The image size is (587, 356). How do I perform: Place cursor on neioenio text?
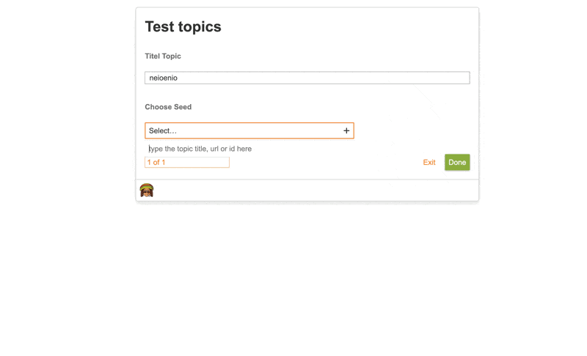click(x=163, y=78)
